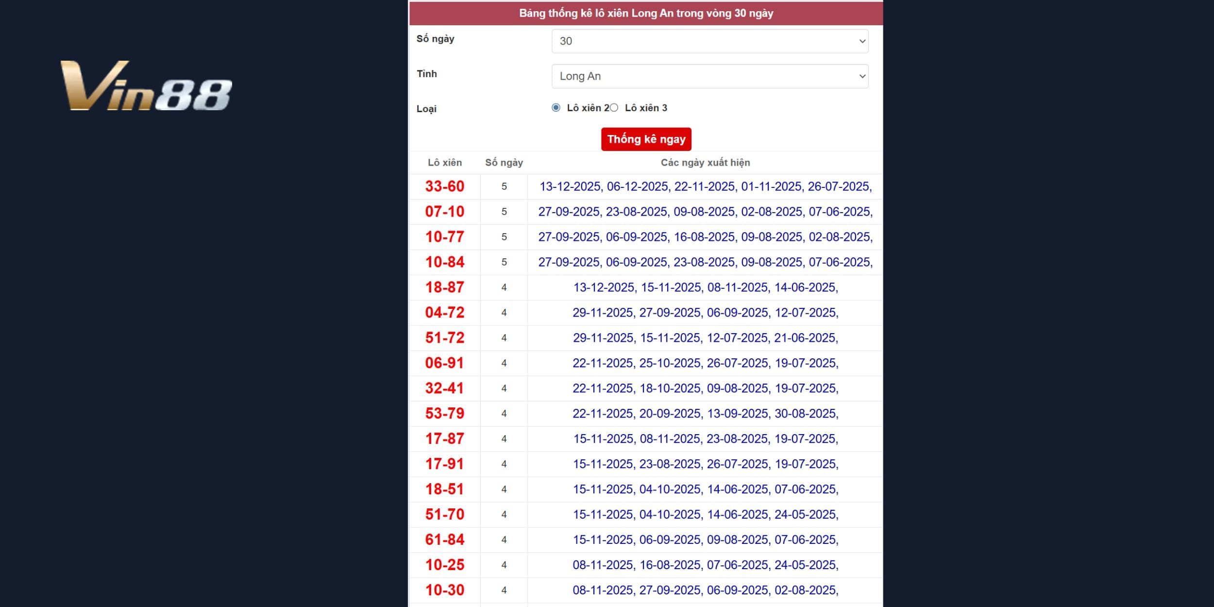Click the dates listed for pair 04-72
The height and width of the screenshot is (607, 1214).
pos(705,313)
